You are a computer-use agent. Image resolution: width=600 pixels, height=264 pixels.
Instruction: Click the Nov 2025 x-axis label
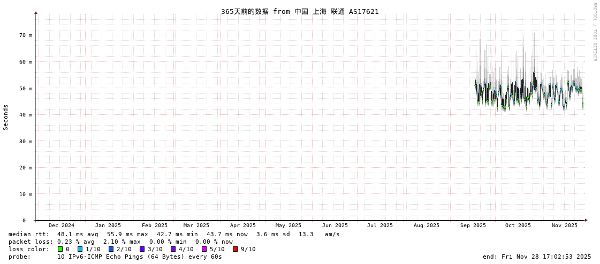[565, 226]
